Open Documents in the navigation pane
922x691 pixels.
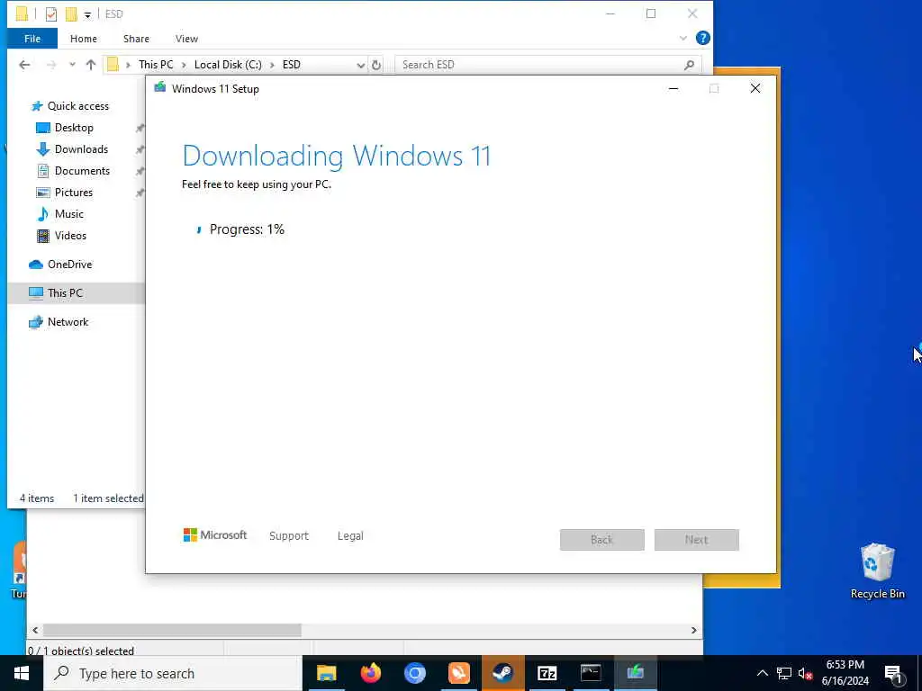[82, 171]
